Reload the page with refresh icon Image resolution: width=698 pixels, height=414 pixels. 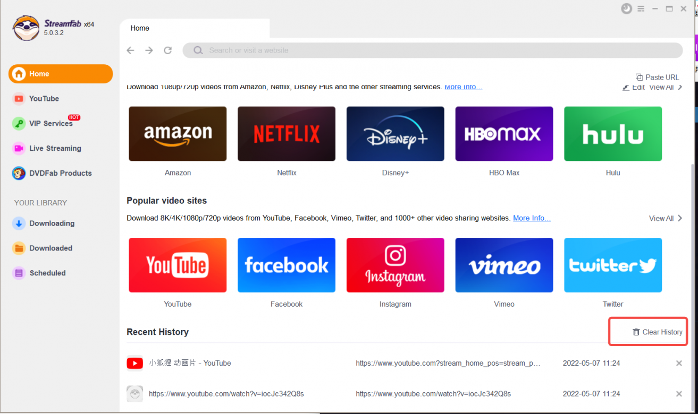pos(168,50)
